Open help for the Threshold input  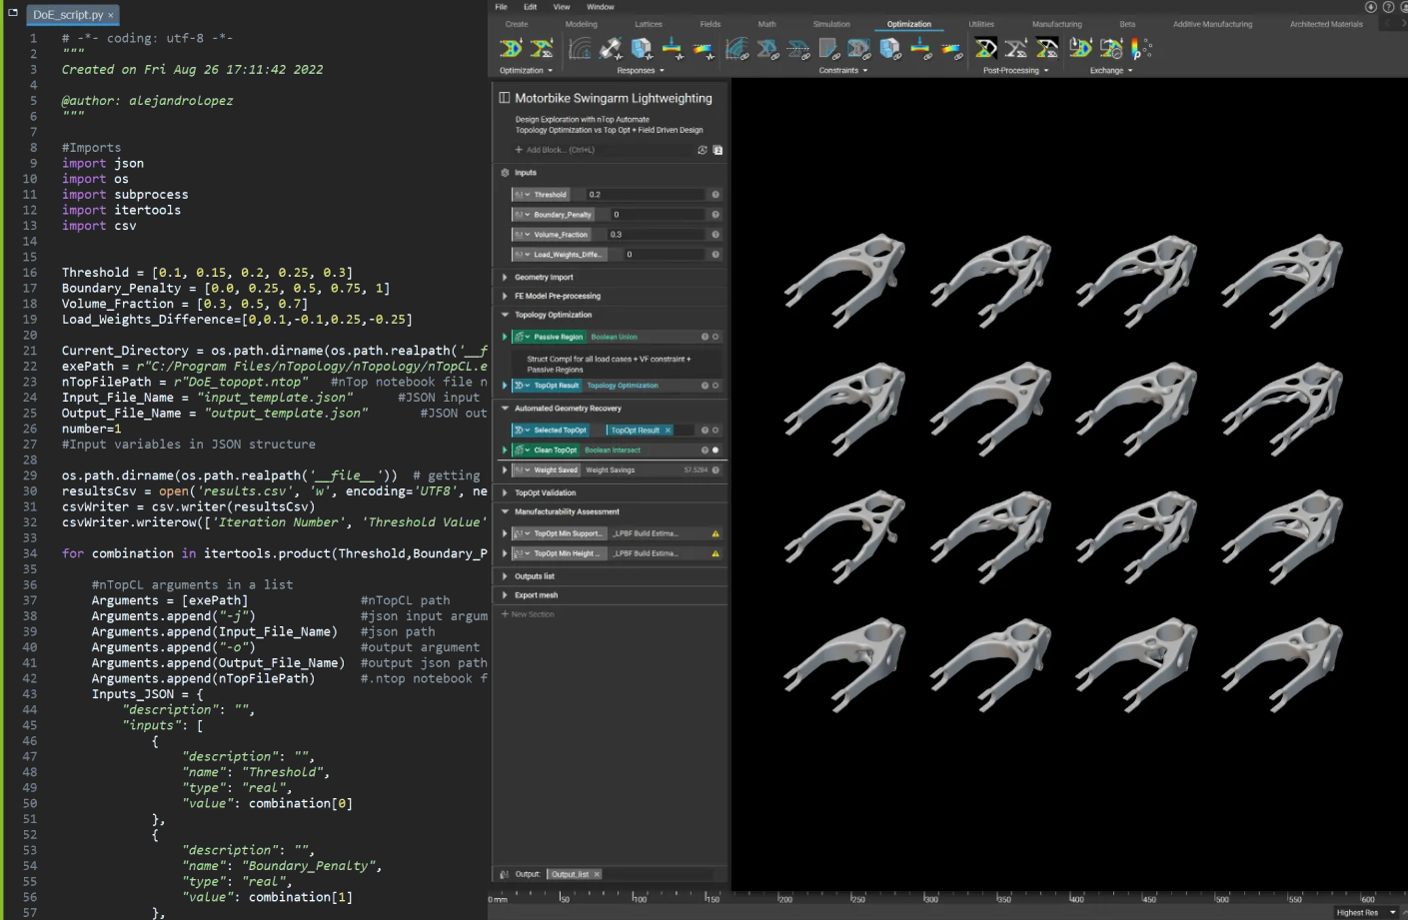pyautogui.click(x=715, y=195)
